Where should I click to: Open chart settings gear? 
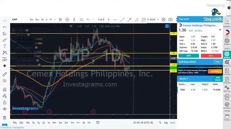click(164, 19)
